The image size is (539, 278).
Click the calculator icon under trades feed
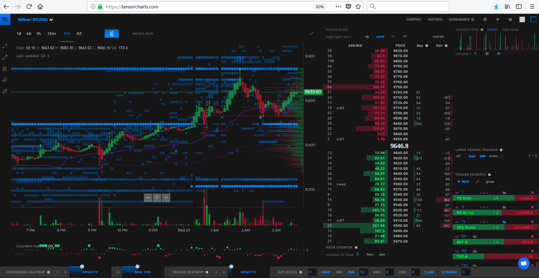(x=487, y=53)
